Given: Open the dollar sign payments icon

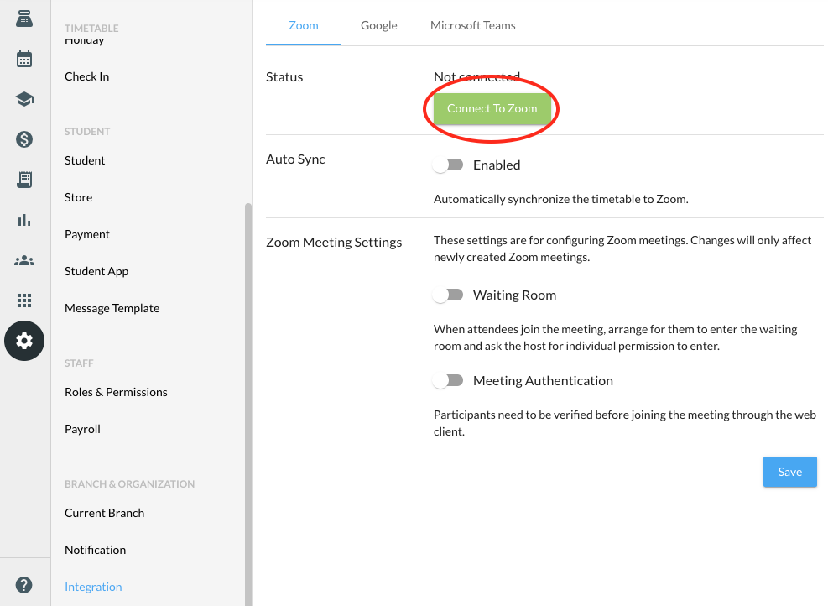Looking at the screenshot, I should (x=24, y=139).
